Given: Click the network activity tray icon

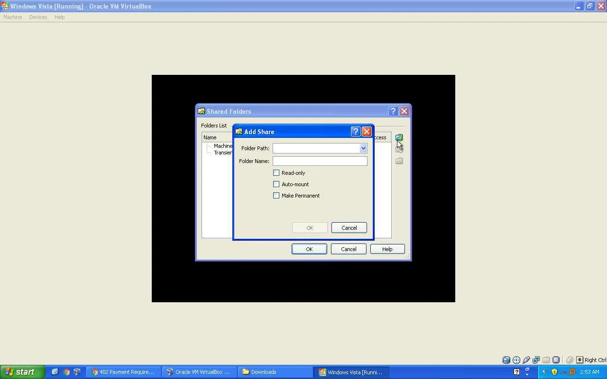Looking at the screenshot, I should (x=545, y=372).
